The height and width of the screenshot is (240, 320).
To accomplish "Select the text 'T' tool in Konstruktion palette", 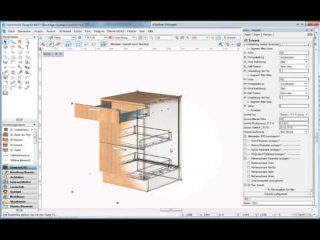I will 27,47.
